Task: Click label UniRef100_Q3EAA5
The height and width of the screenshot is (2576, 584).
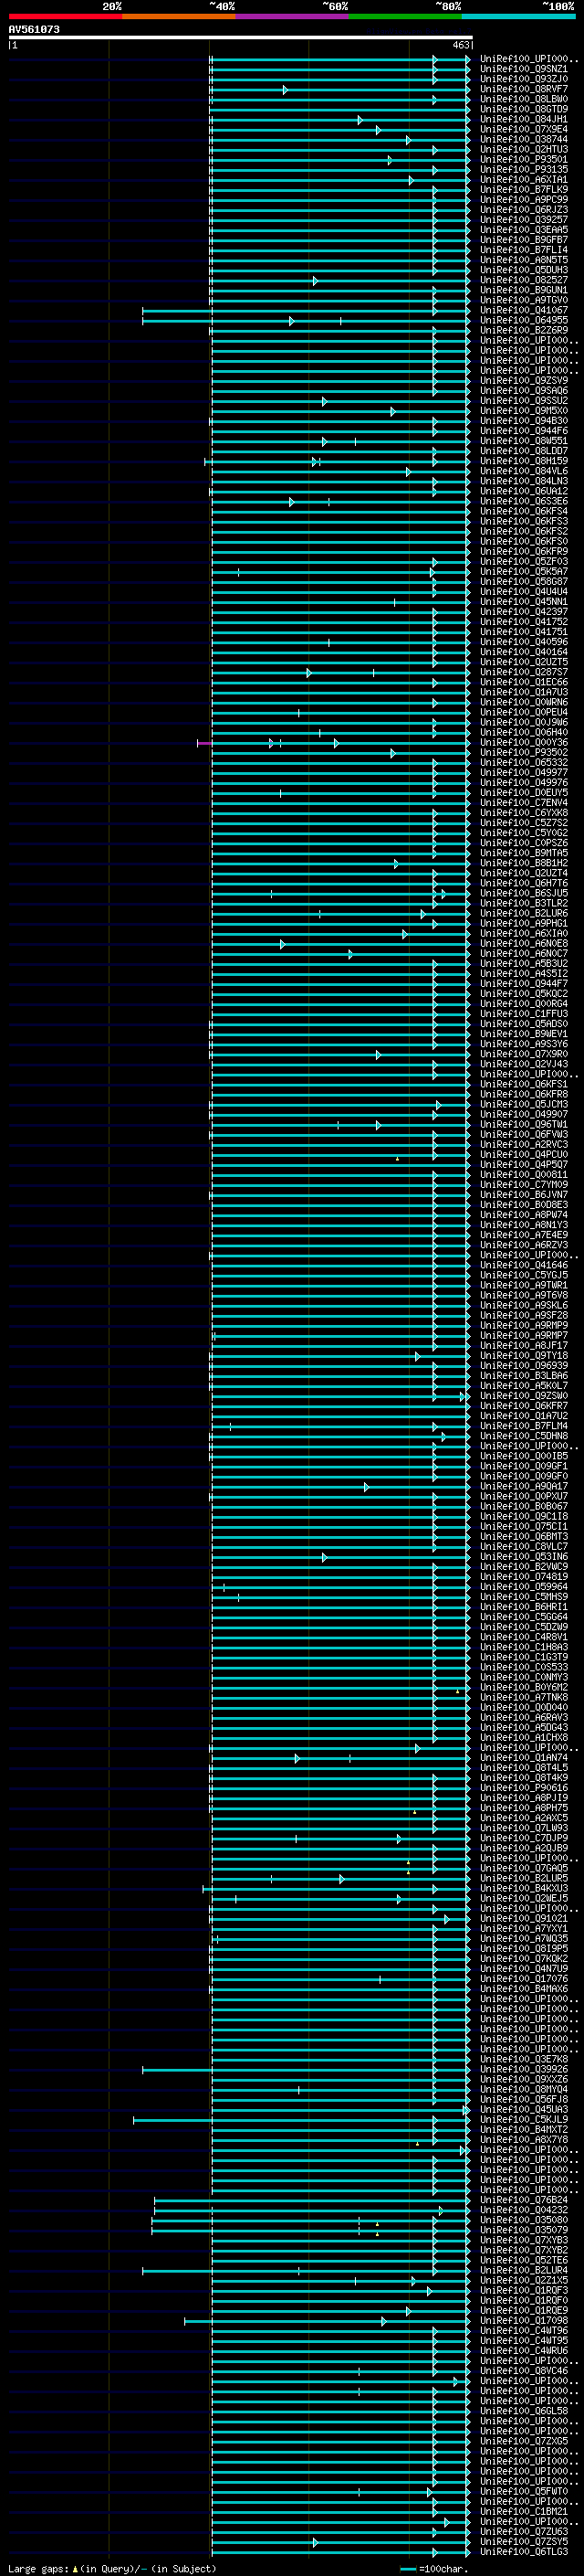Action: coord(523,230)
